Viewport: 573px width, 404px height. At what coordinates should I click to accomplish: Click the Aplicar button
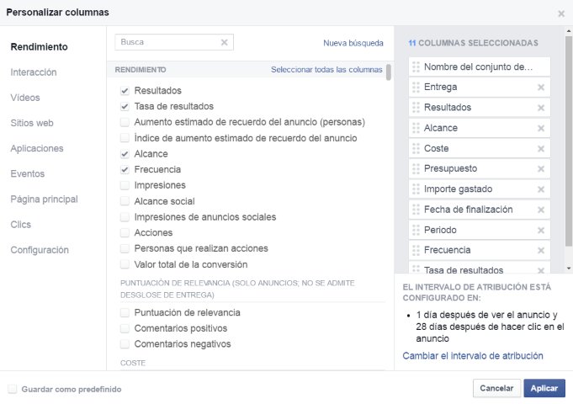pyautogui.click(x=544, y=388)
